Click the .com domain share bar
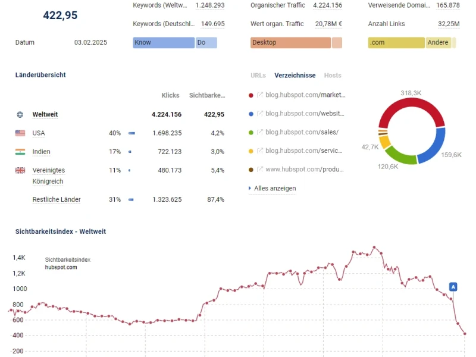The height and width of the screenshot is (357, 476). (396, 42)
